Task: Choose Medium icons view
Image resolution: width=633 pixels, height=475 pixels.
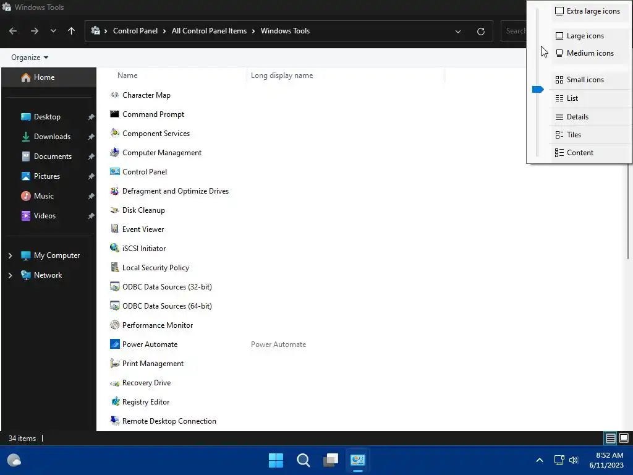Action: [588, 53]
